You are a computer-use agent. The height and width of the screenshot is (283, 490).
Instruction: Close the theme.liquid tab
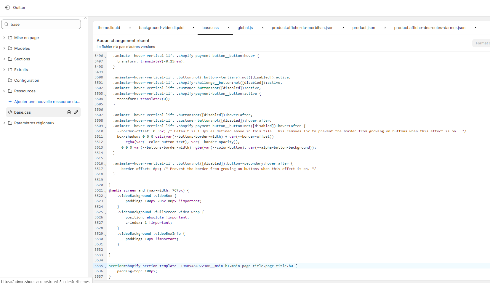[130, 28]
